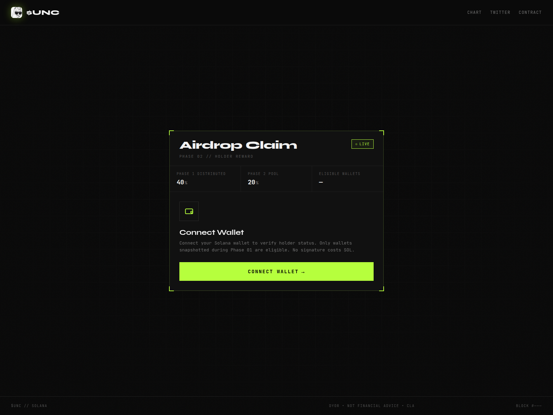
Task: Click the $UNC wordmark in header
Action: point(43,13)
